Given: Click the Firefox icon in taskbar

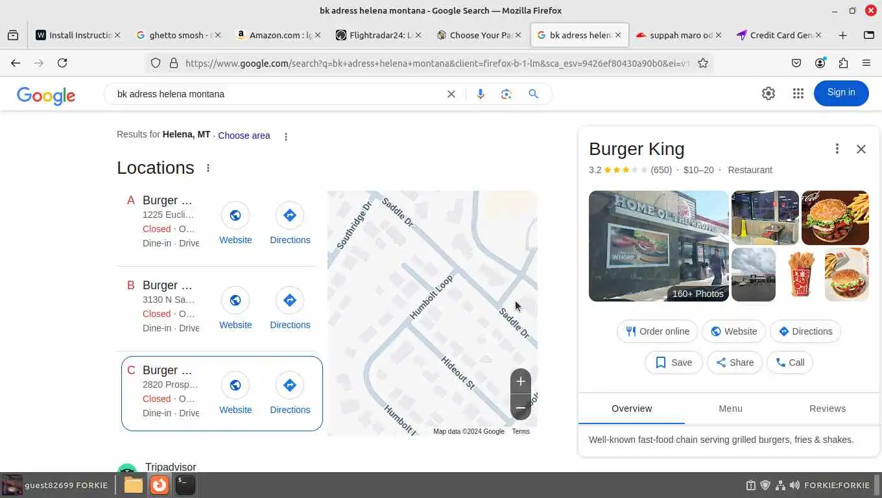Looking at the screenshot, I should [159, 484].
